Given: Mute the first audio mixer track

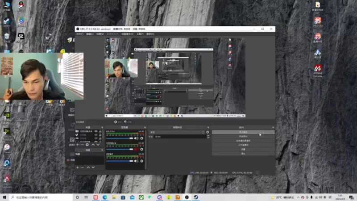Looking at the screenshot, I should pos(136,138).
